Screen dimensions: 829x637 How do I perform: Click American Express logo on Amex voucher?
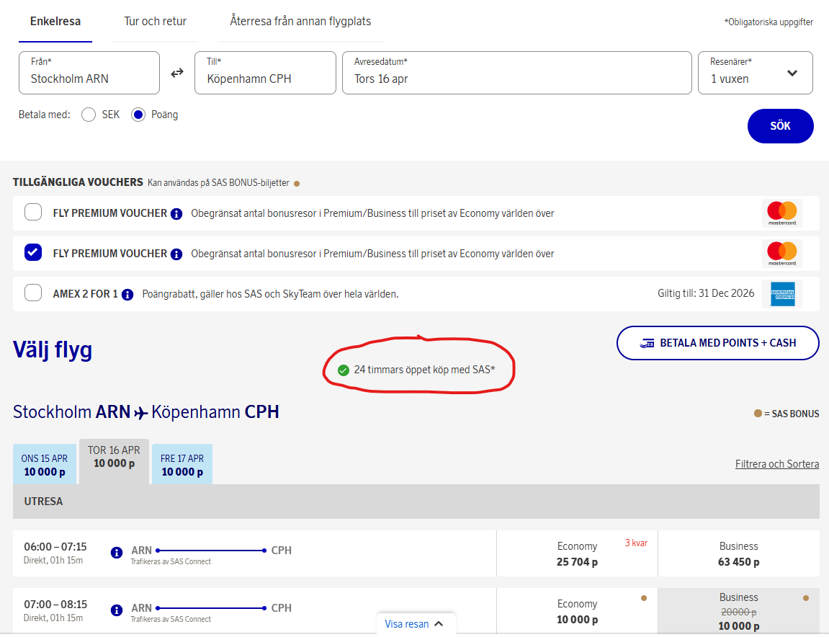[782, 293]
